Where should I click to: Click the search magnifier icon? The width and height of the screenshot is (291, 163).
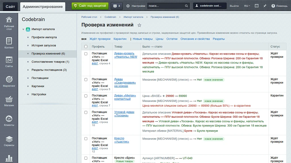click(x=186, y=6)
